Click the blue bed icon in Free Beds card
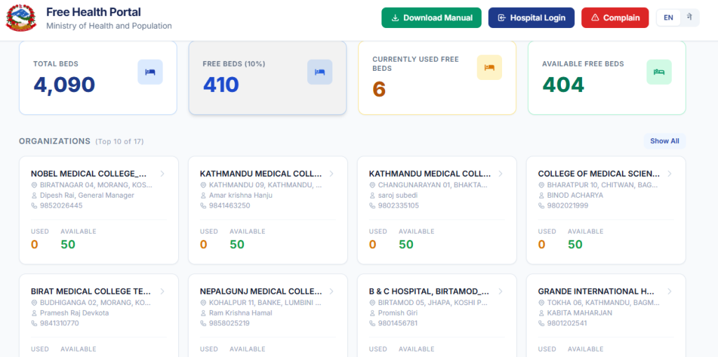This screenshot has width=718, height=357. tap(320, 72)
